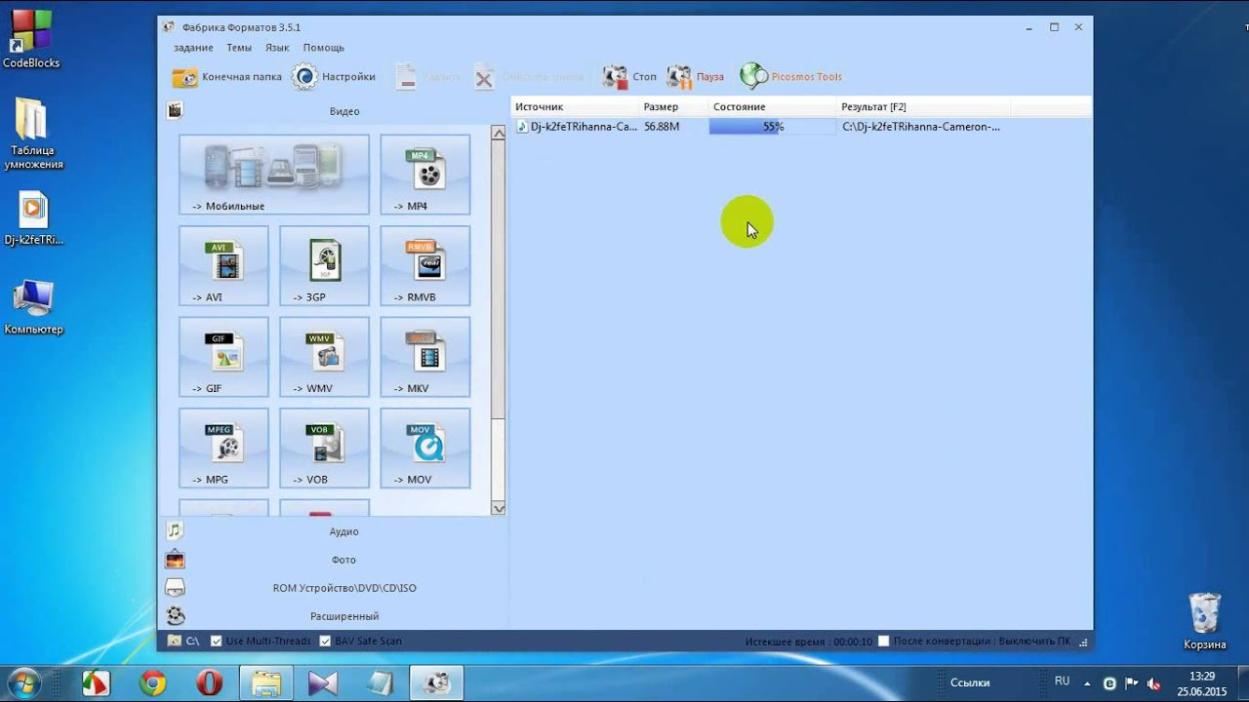The image size is (1249, 702).
Task: Open the Помощь menu
Action: tap(323, 48)
